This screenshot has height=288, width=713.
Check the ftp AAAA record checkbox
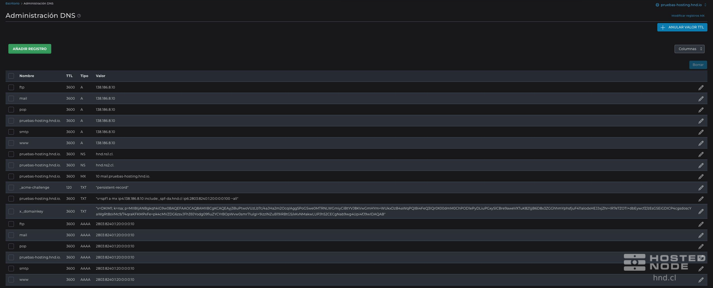pyautogui.click(x=11, y=224)
